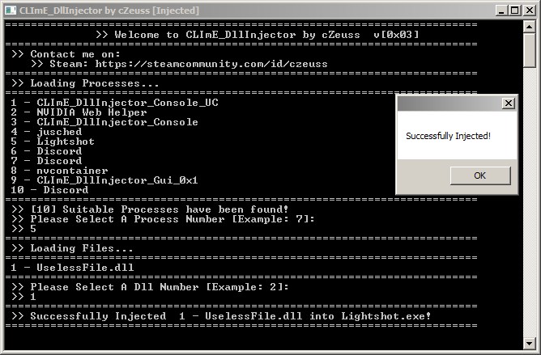Click the jusched process entry
Screen dimensions: 541x355
[46, 132]
